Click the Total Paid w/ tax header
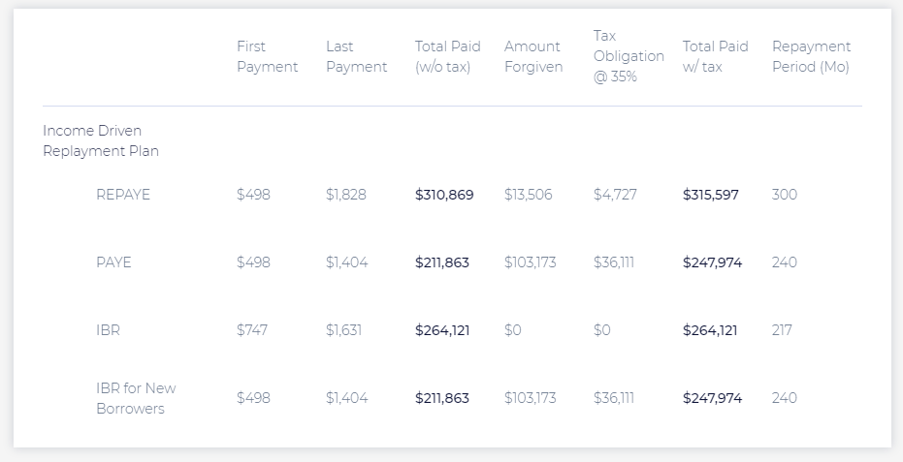The width and height of the screenshot is (903, 462). tap(715, 56)
